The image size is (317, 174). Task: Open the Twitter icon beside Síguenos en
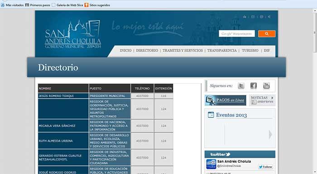pyautogui.click(x=241, y=86)
